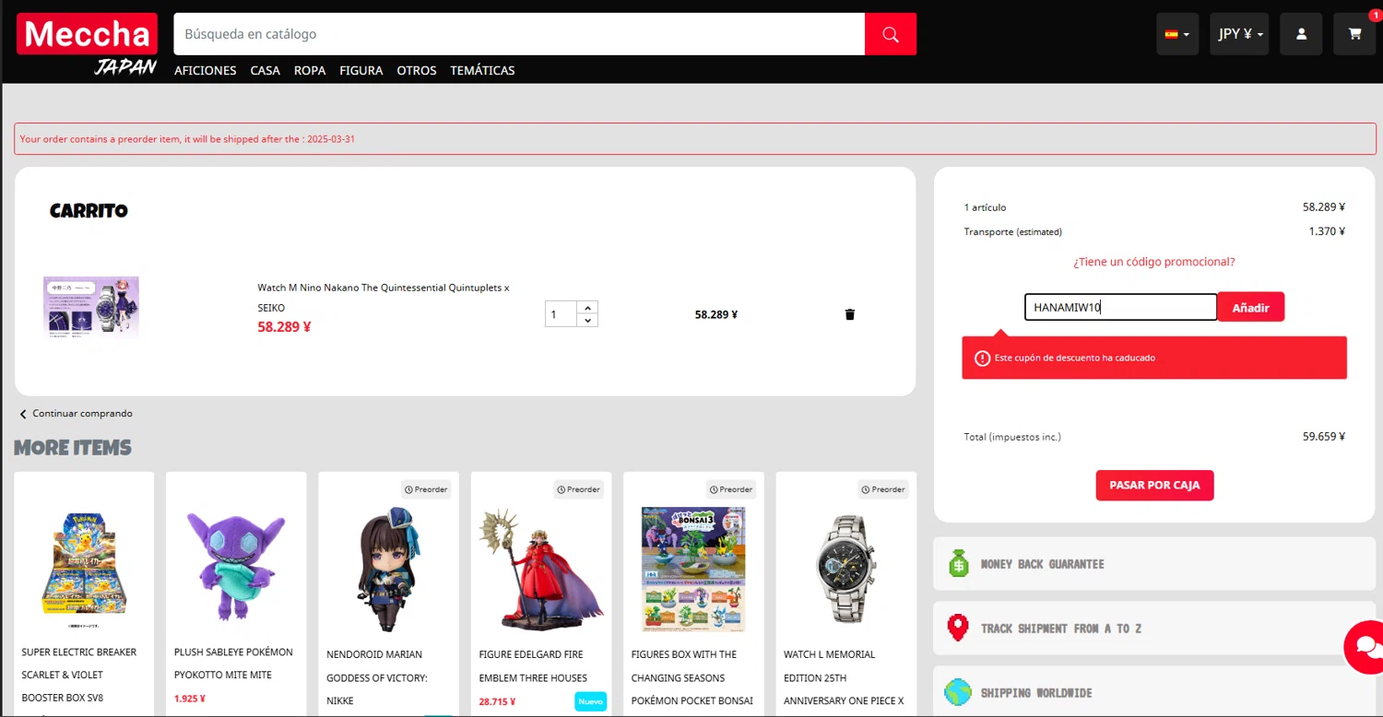Open 'Watch L Memorial Edition' title
This screenshot has width=1383, height=717.
point(844,677)
